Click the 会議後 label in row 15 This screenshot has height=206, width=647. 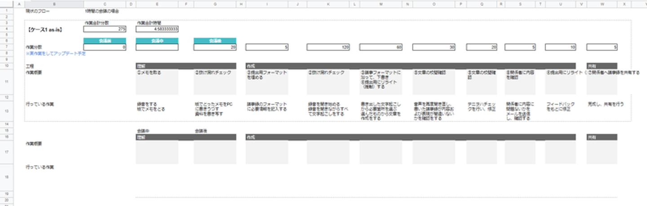201,131
